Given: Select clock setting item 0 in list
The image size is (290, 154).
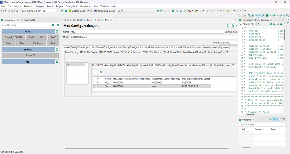Looking at the screenshot, I should (x=76, y=65).
